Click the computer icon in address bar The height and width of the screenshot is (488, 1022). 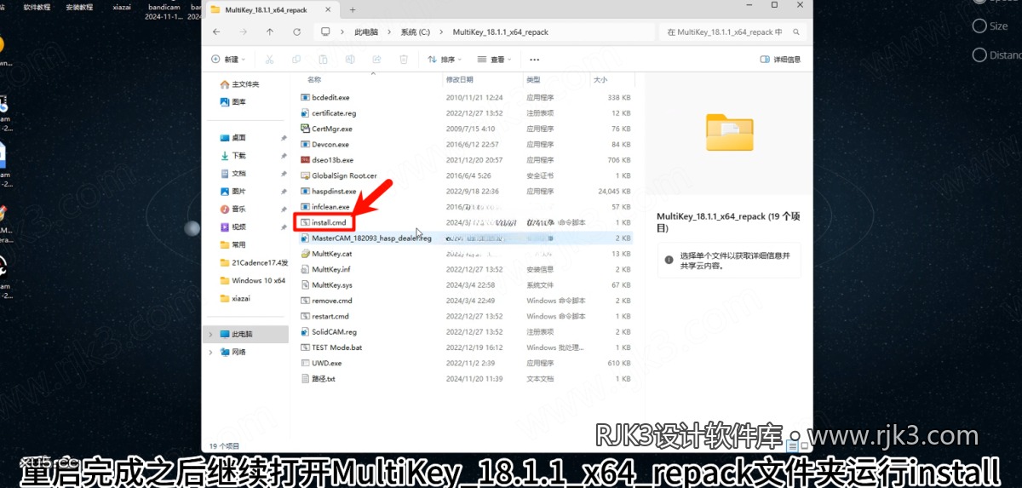(325, 32)
